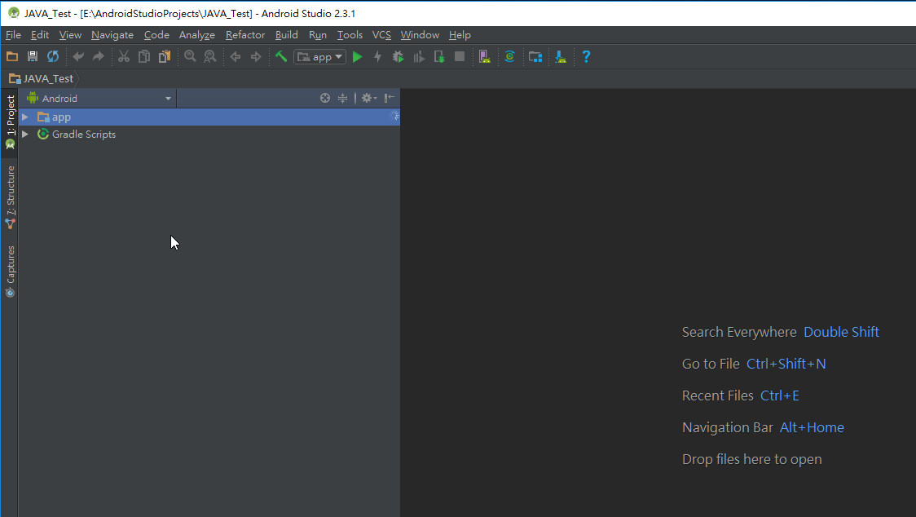Open the Build menu
The height and width of the screenshot is (517, 916).
(286, 35)
